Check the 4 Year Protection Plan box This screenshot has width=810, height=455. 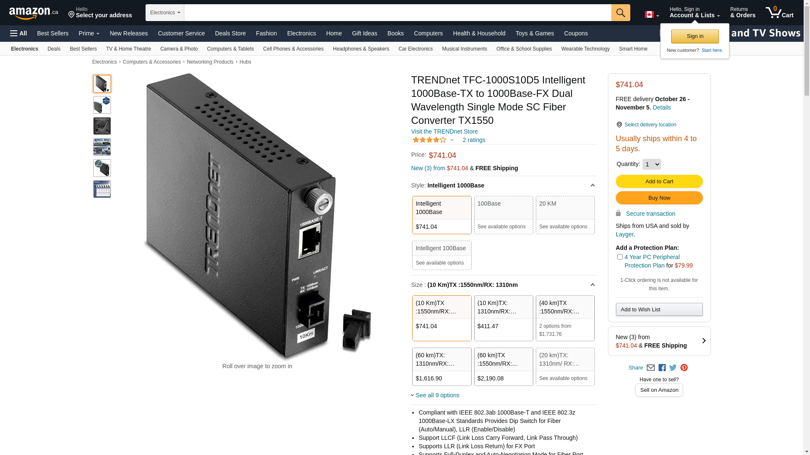tap(620, 257)
